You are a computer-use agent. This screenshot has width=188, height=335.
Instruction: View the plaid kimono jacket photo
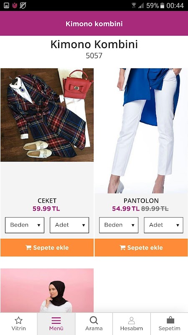(x=47, y=115)
